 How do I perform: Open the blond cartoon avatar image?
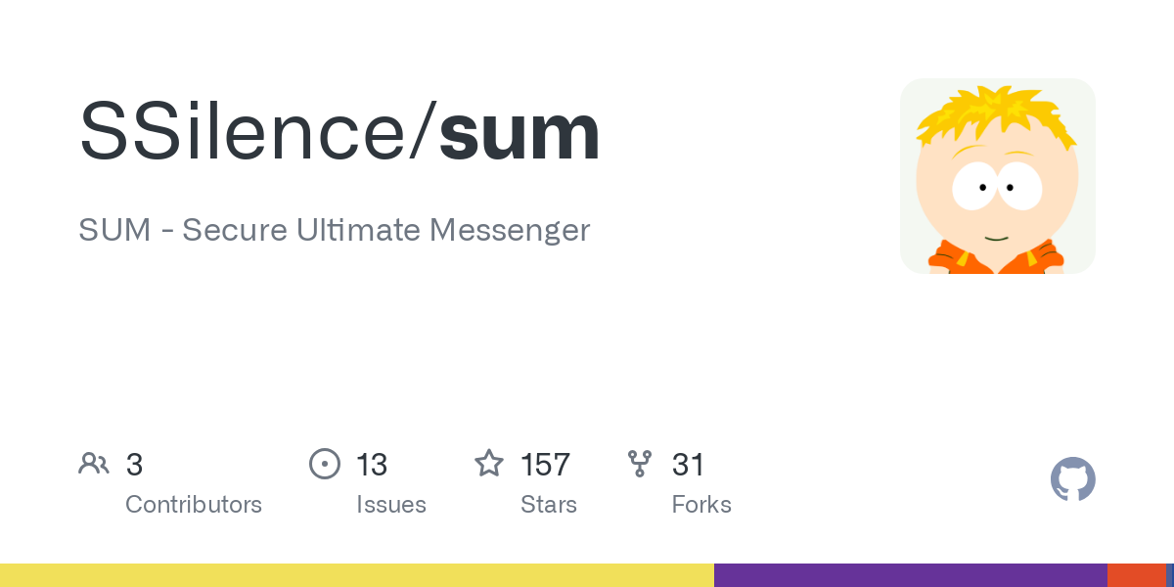coord(997,176)
